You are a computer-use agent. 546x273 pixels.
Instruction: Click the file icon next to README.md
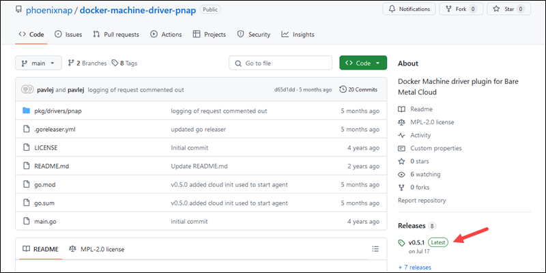(x=26, y=166)
